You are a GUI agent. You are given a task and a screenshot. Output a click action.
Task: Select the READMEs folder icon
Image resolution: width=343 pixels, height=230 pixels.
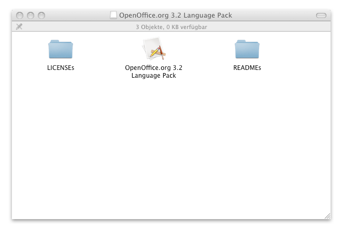coord(247,49)
